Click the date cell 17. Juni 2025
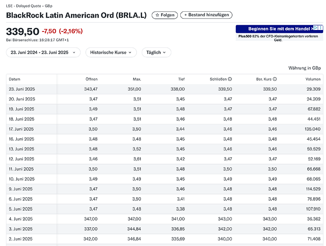Image resolution: width=326 pixels, height=246 pixels. [x=21, y=129]
